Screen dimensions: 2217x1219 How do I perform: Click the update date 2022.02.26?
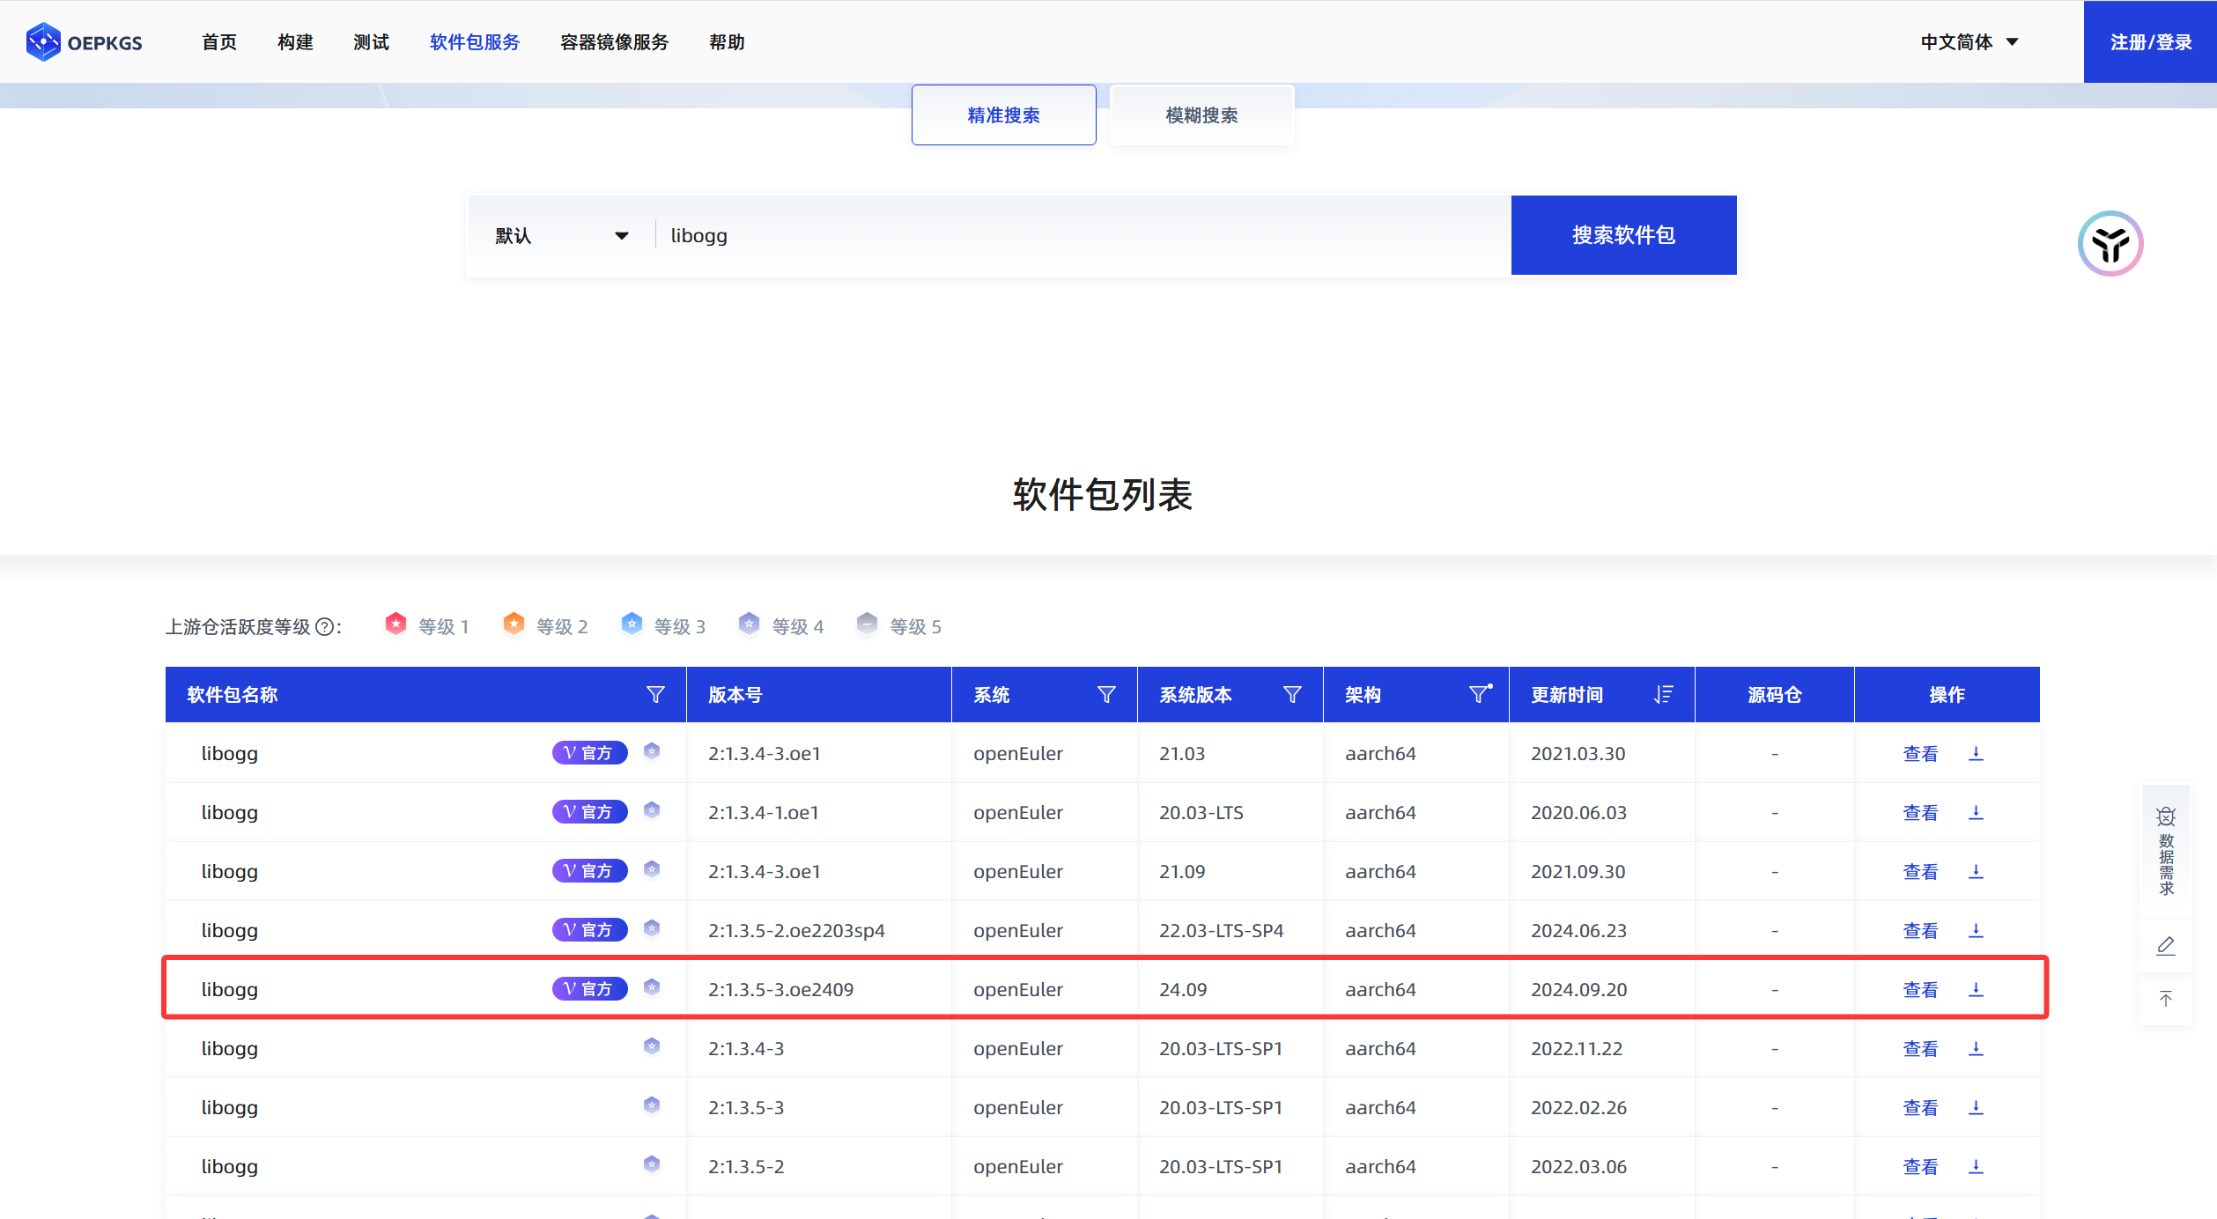1578,1108
